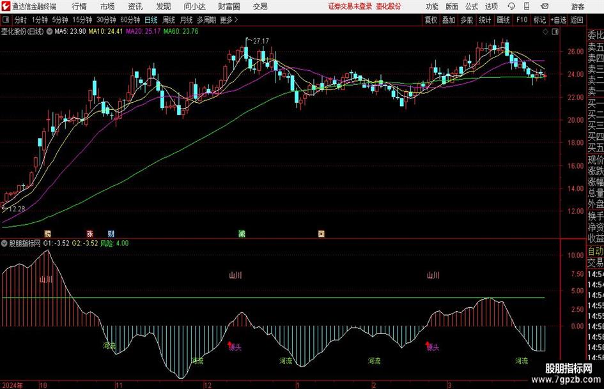Click the 多股 toolbar button
The width and height of the screenshot is (604, 389).
pyautogui.click(x=467, y=20)
